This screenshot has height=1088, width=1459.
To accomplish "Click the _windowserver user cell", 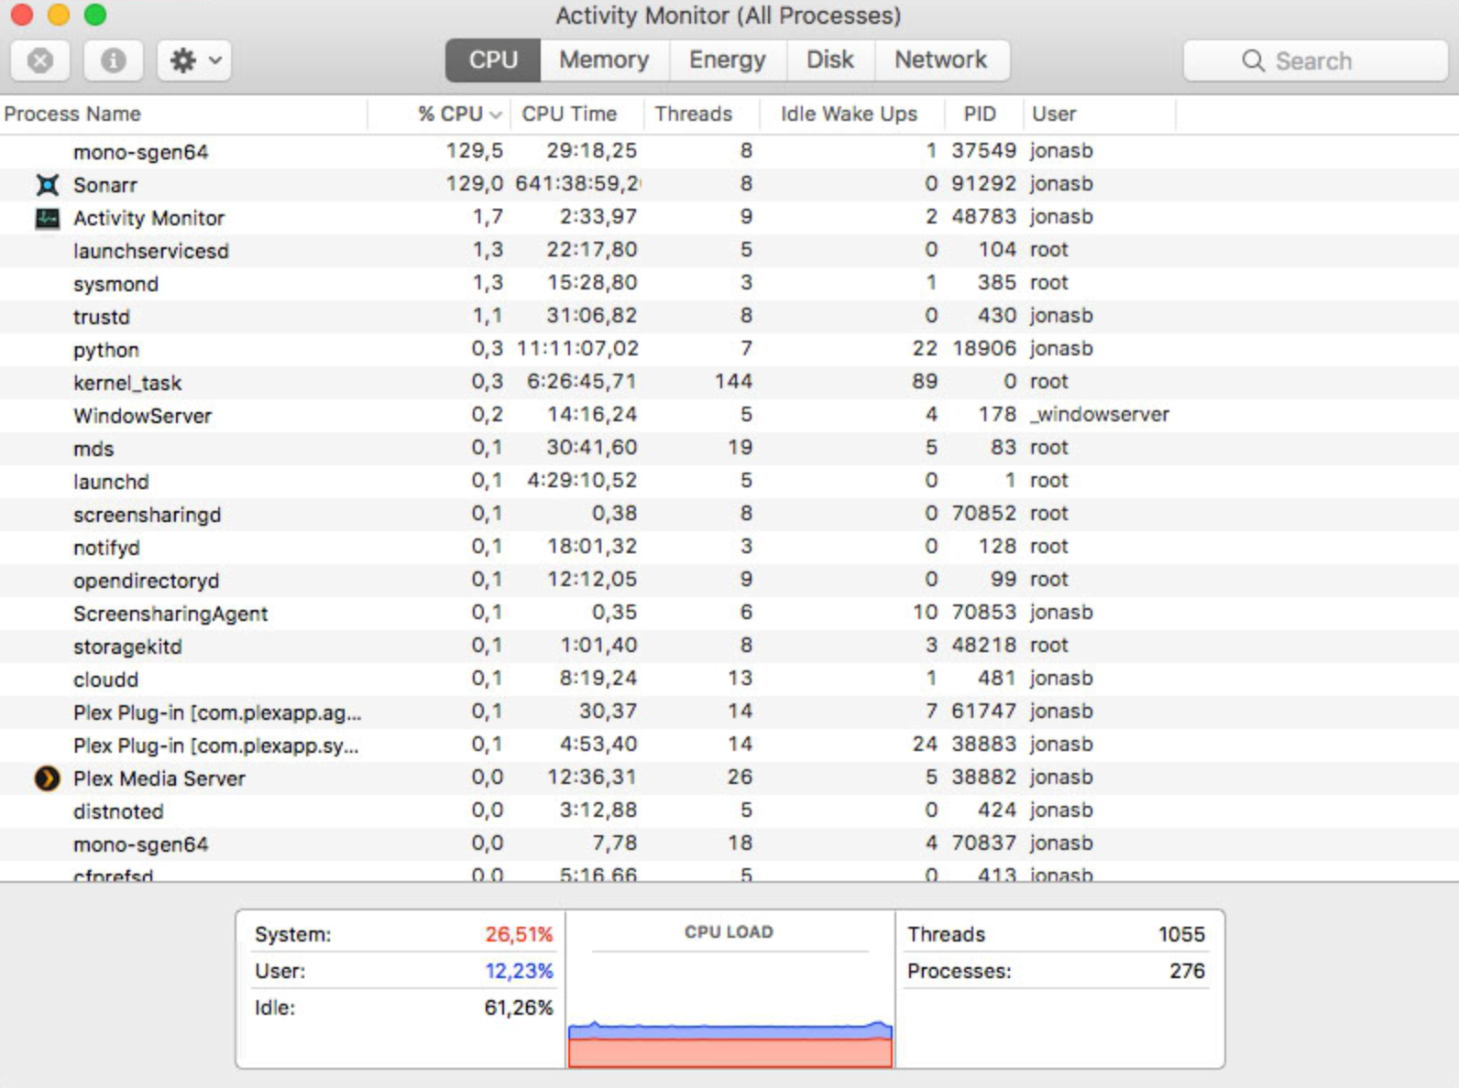I will [1100, 415].
